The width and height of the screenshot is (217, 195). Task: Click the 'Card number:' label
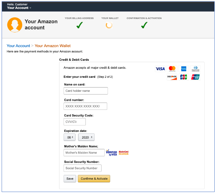point(74,100)
